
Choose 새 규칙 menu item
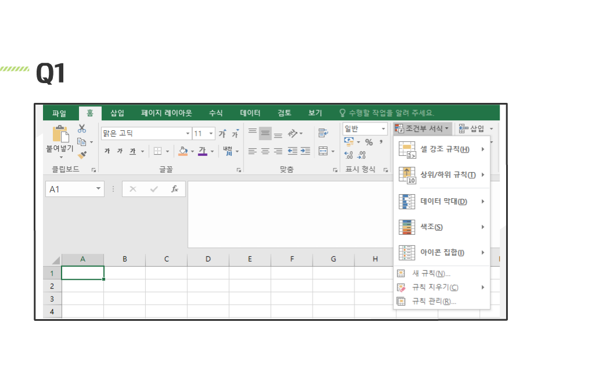pos(442,274)
